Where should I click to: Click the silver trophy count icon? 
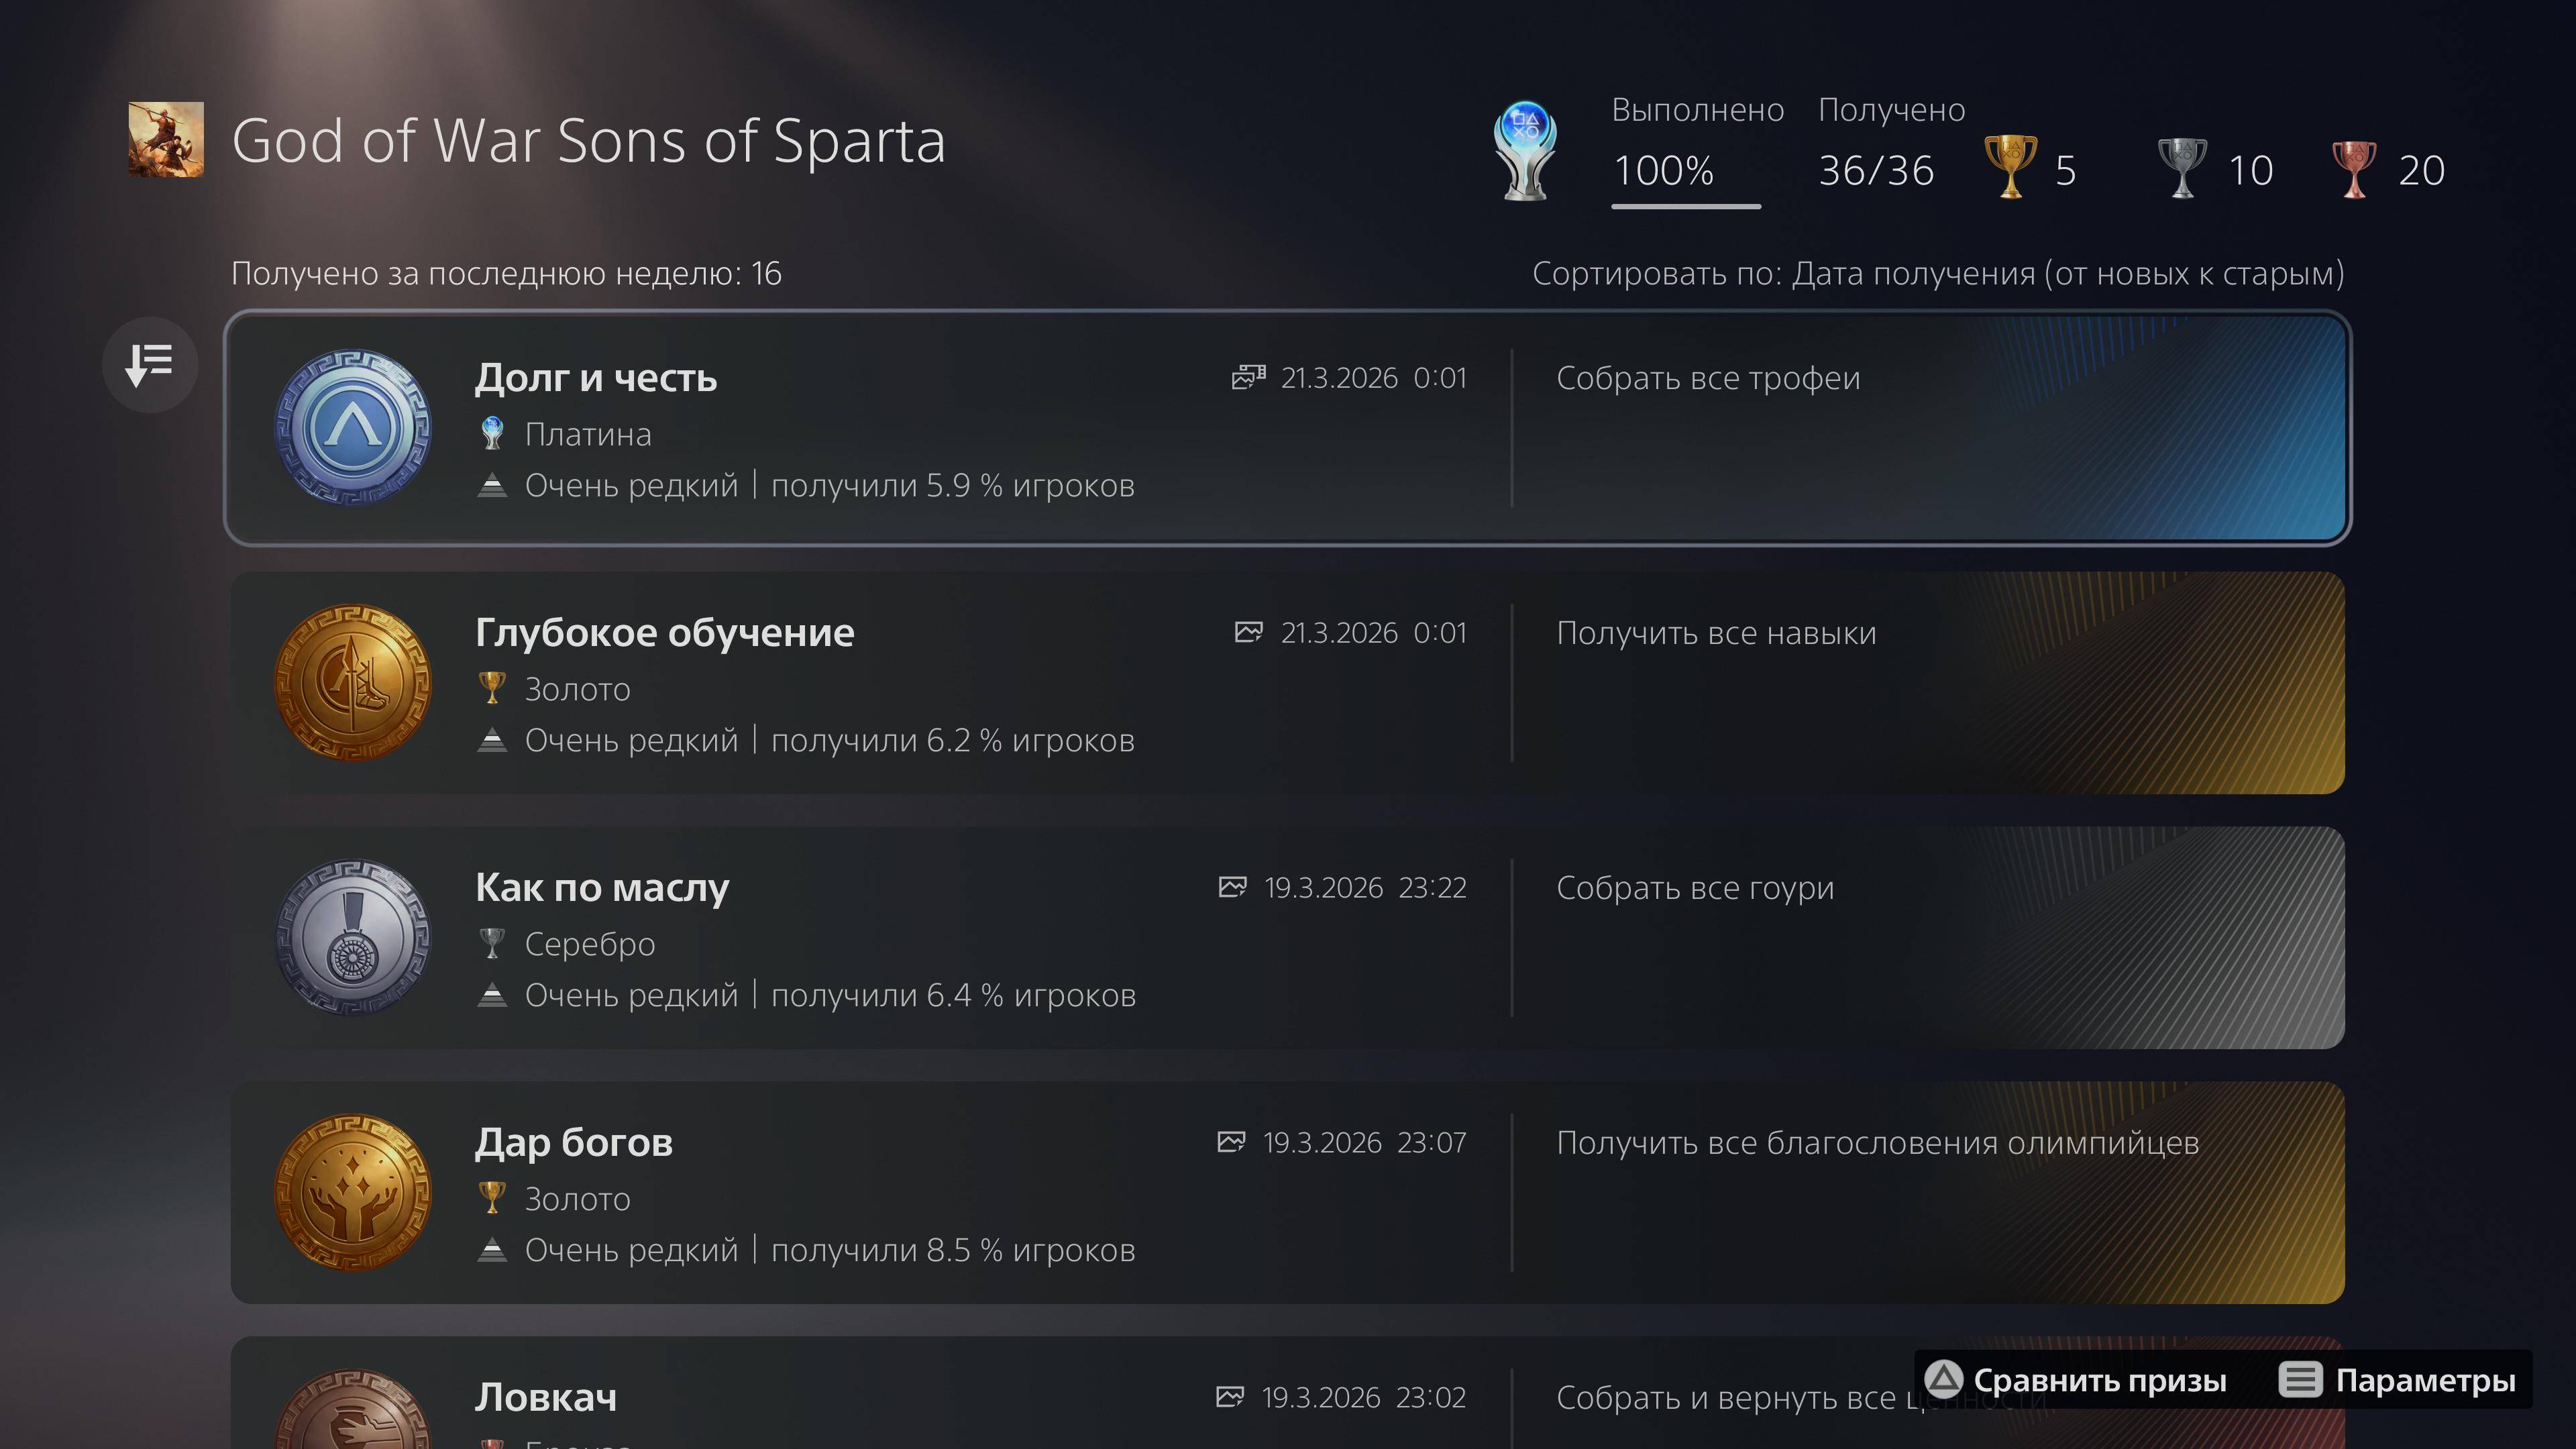tap(2182, 168)
